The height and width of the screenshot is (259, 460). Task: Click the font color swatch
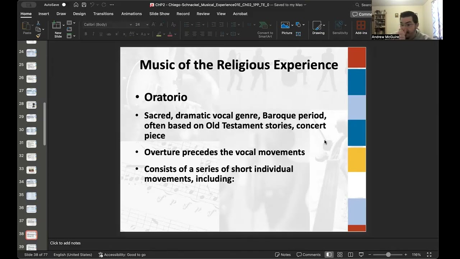click(170, 34)
